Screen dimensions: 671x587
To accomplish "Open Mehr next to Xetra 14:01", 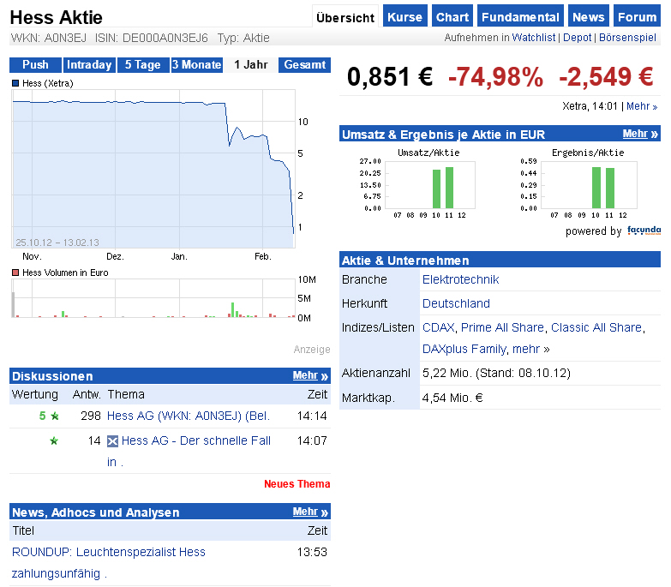I will [642, 106].
